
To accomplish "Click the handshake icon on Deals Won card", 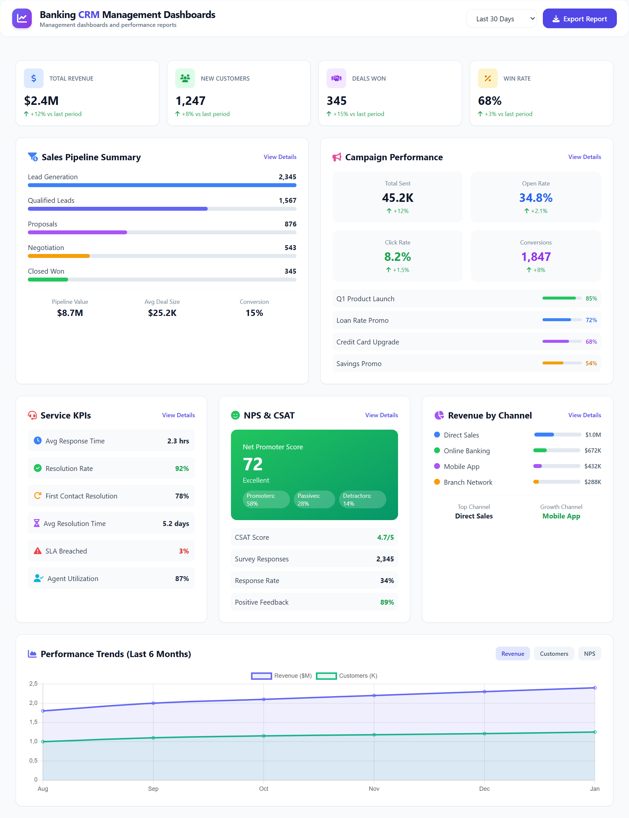I will click(336, 78).
